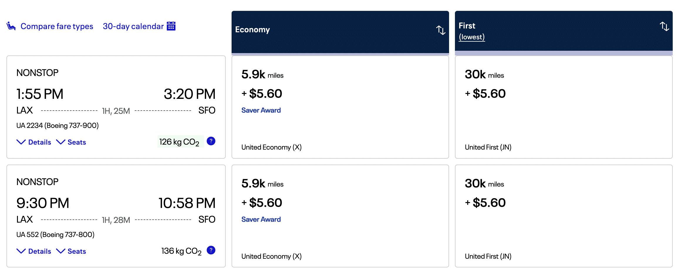
Task: Expand Seats for flight UA 2234
Action: coord(71,142)
